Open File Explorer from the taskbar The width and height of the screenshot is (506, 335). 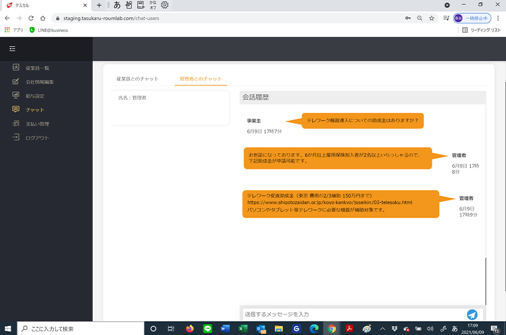(279, 329)
